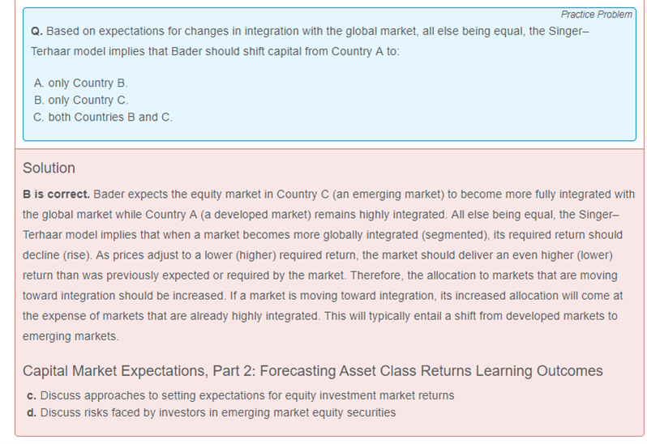This screenshot has width=647, height=444.
Task: Select answer B "only Country C"
Action: (81, 100)
